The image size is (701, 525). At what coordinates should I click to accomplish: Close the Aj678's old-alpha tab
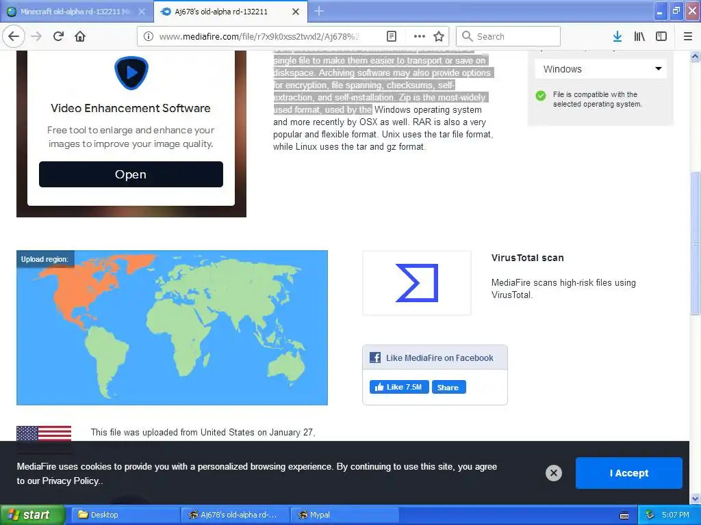[x=296, y=12]
